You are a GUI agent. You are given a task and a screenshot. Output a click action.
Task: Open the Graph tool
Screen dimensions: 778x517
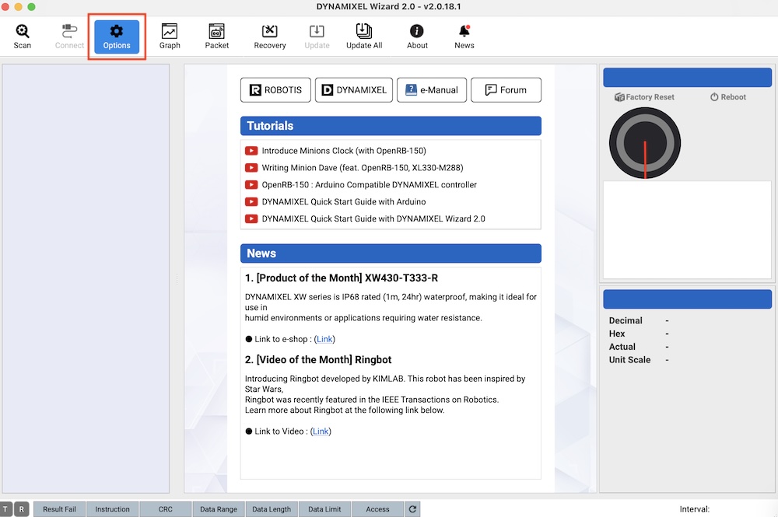[170, 37]
